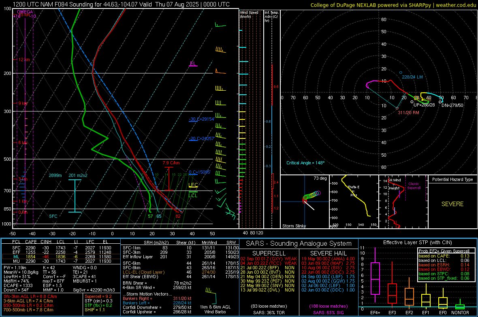478x317 pixels.
Task: Click the 700-500mb LR = 7.8 C/km line
Action: pos(28,310)
